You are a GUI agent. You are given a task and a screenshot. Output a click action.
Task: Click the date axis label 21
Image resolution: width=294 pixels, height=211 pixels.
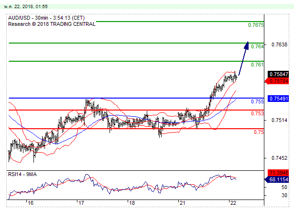coord(182,203)
